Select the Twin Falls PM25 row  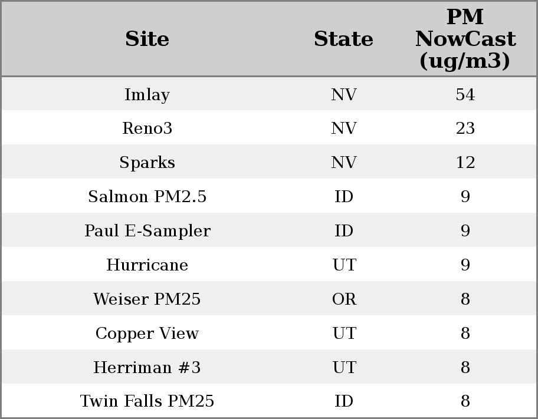147,401
